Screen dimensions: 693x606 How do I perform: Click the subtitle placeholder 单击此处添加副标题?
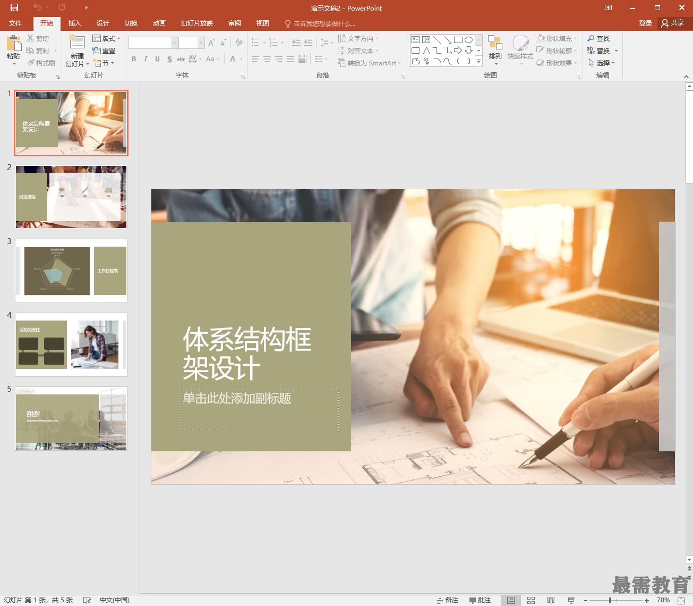[x=259, y=409]
